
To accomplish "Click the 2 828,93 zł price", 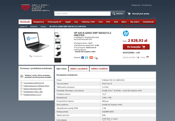I will point(137,41).
